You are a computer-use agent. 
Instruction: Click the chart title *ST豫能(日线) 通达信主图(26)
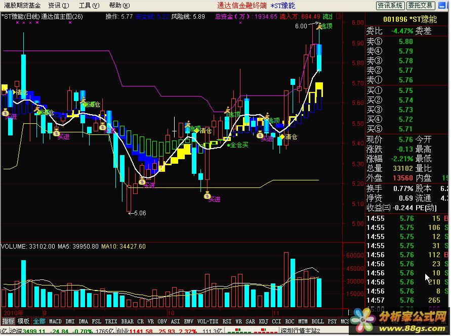(x=43, y=16)
